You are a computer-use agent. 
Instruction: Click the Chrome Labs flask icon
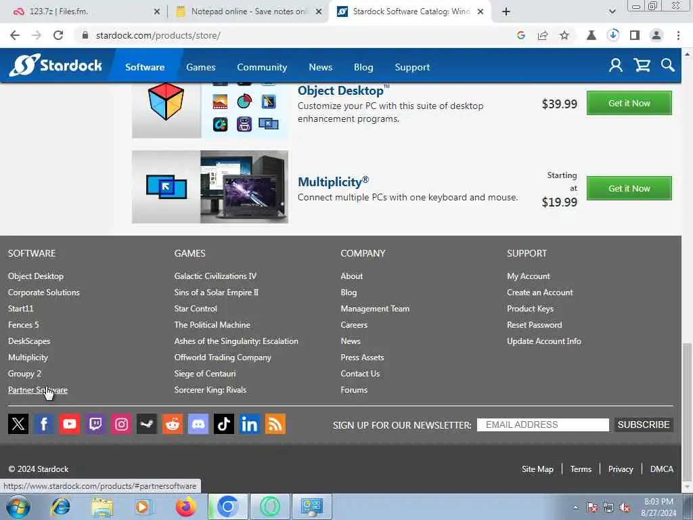tap(591, 35)
